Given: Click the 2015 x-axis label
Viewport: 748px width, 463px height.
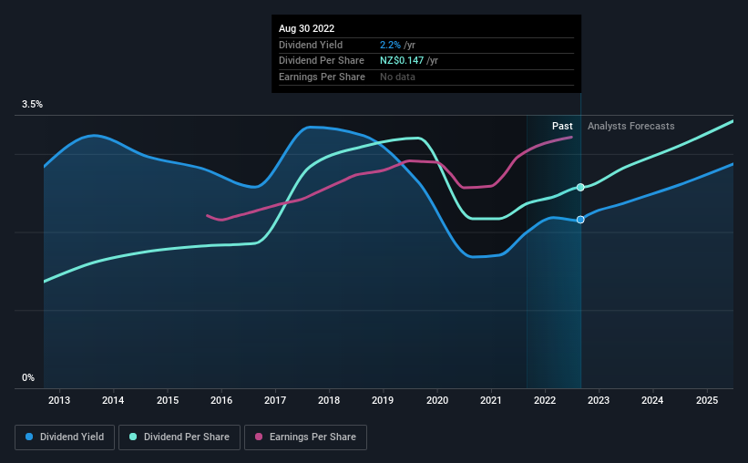Looking at the screenshot, I should (168, 400).
